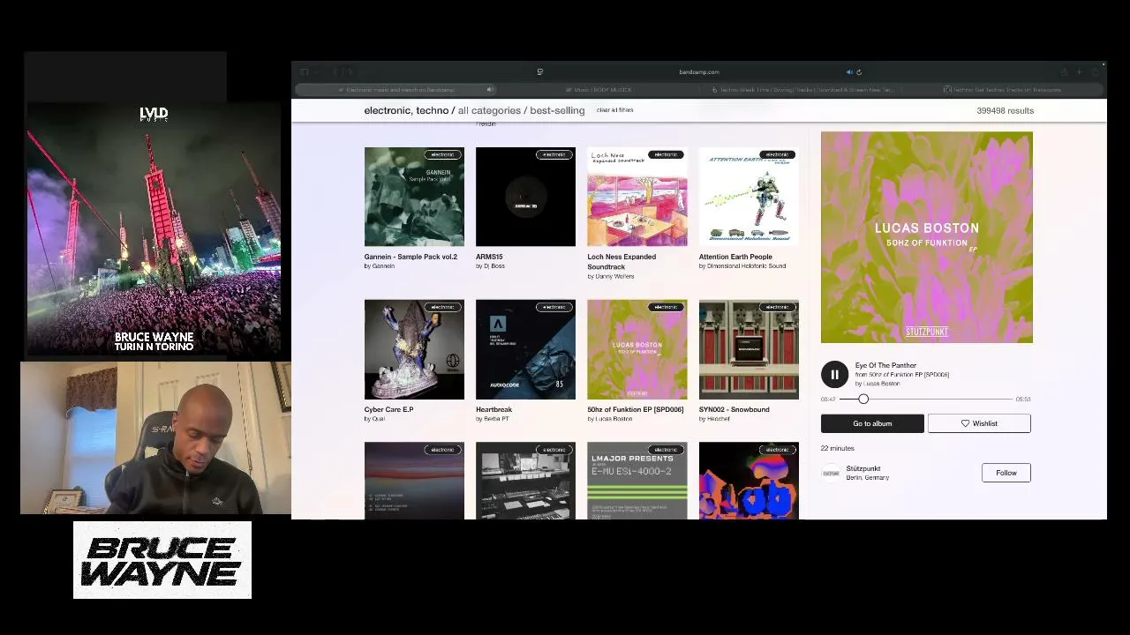Click the SYN002 - Snowbound title
This screenshot has height=635, width=1130.
click(x=734, y=409)
